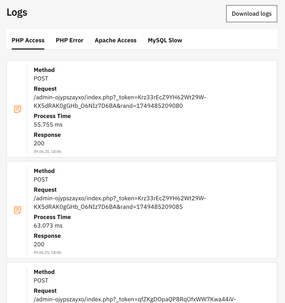Click the second entry's 200 response code
This screenshot has width=285, height=303.
click(x=39, y=244)
